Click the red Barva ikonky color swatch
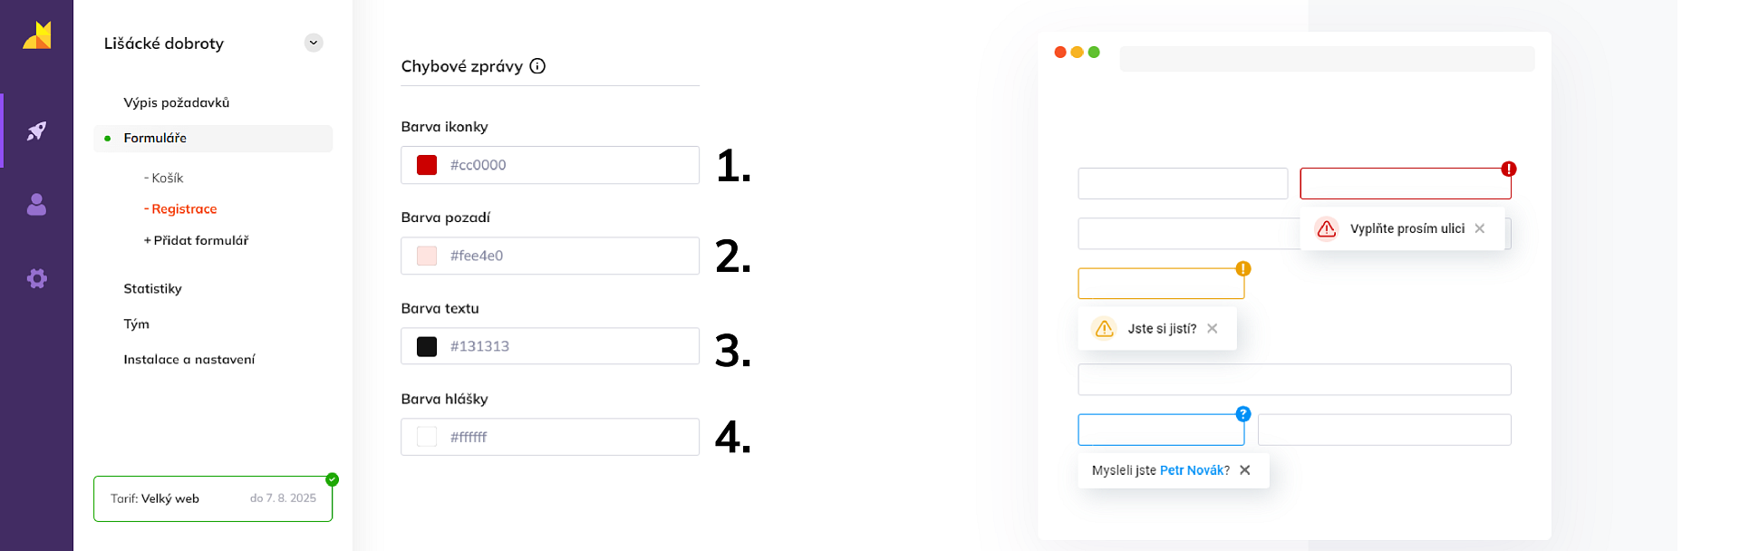Image resolution: width=1740 pixels, height=551 pixels. tap(427, 165)
